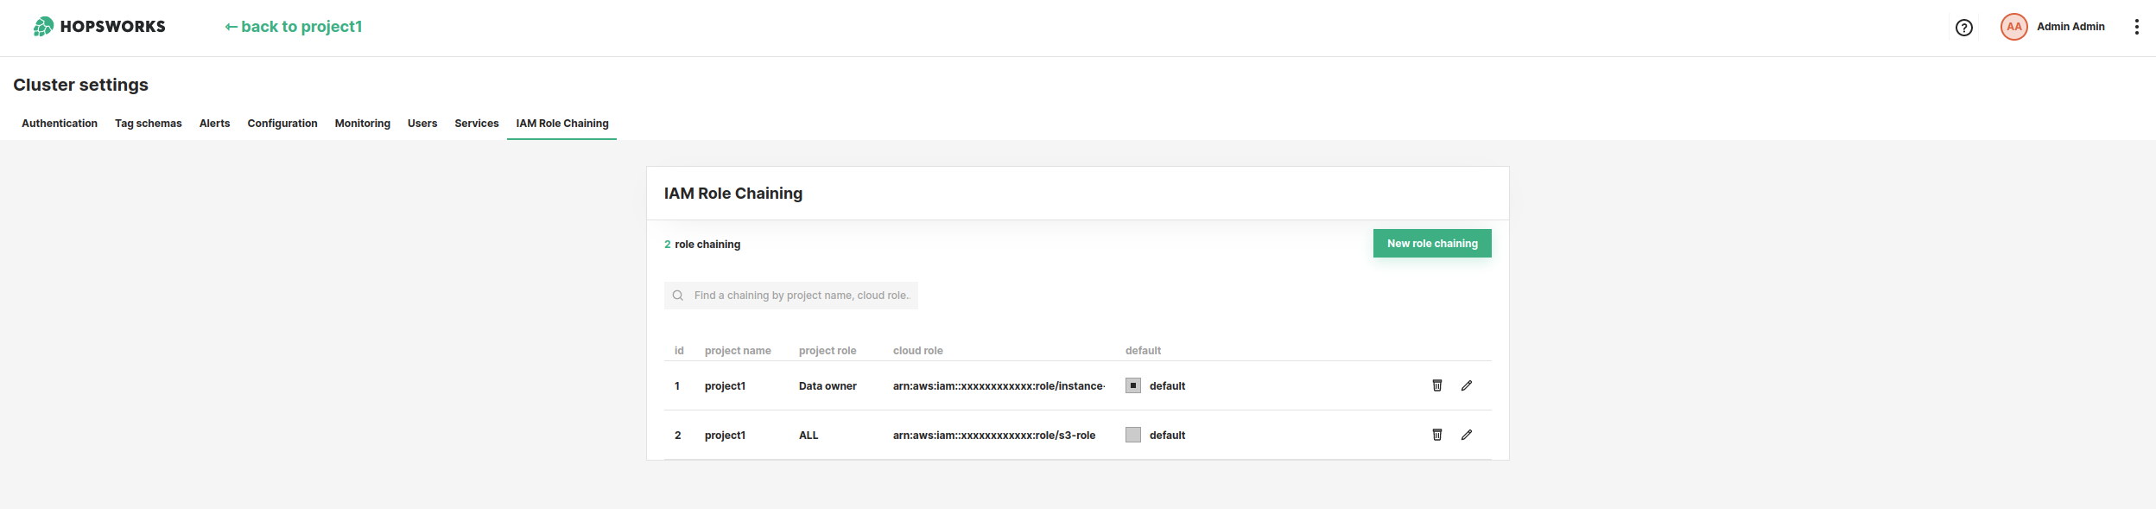Click the AA user avatar
This screenshot has width=2156, height=509.
pos(2013,27)
